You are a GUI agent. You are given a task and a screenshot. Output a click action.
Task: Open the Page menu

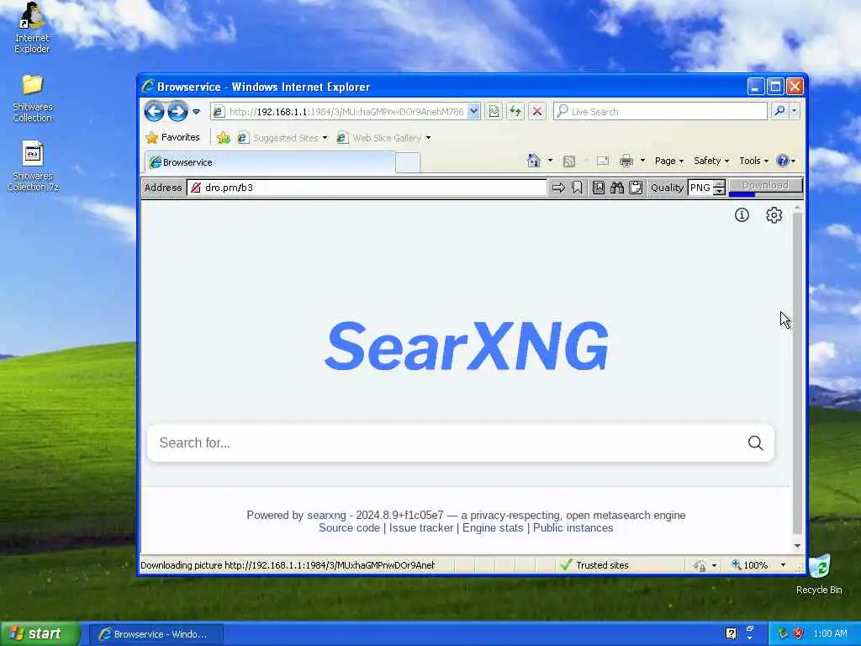coord(668,161)
